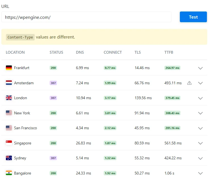Click the US flag beside San Francisco
The image size is (212, 179).
9,128
